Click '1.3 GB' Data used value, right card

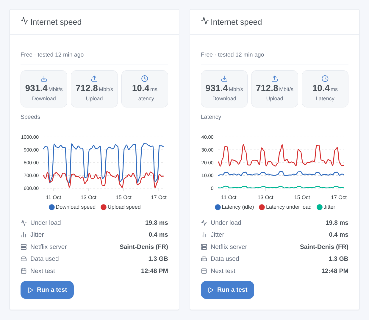(x=339, y=259)
